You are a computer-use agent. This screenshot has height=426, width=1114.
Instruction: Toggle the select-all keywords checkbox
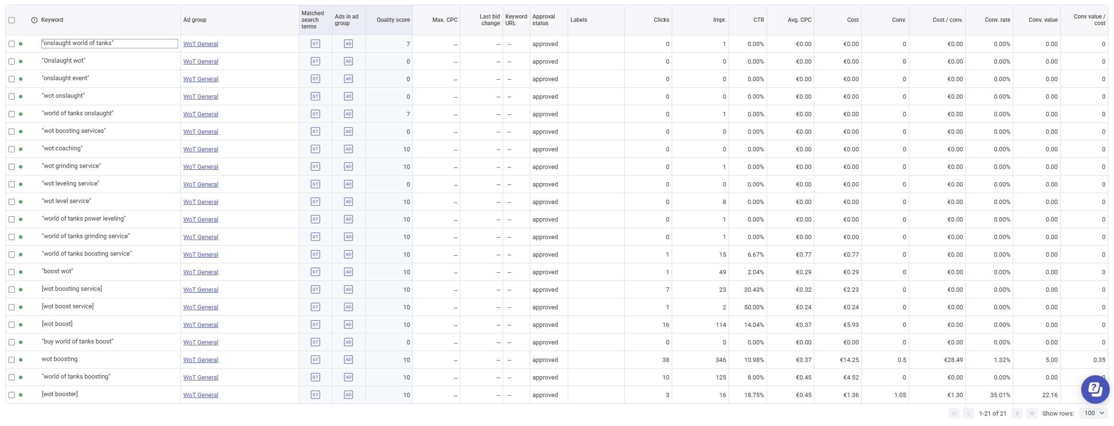tap(12, 20)
